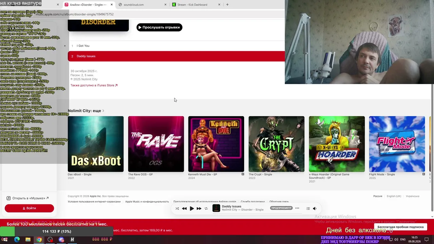The width and height of the screenshot is (434, 244).
Task: Open OBS Studio from the taskbar
Action: (x=50, y=240)
